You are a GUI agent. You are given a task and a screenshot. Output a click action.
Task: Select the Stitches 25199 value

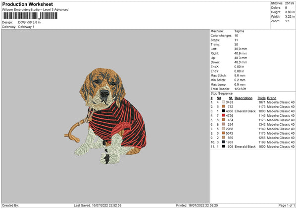pyautogui.click(x=289, y=3)
